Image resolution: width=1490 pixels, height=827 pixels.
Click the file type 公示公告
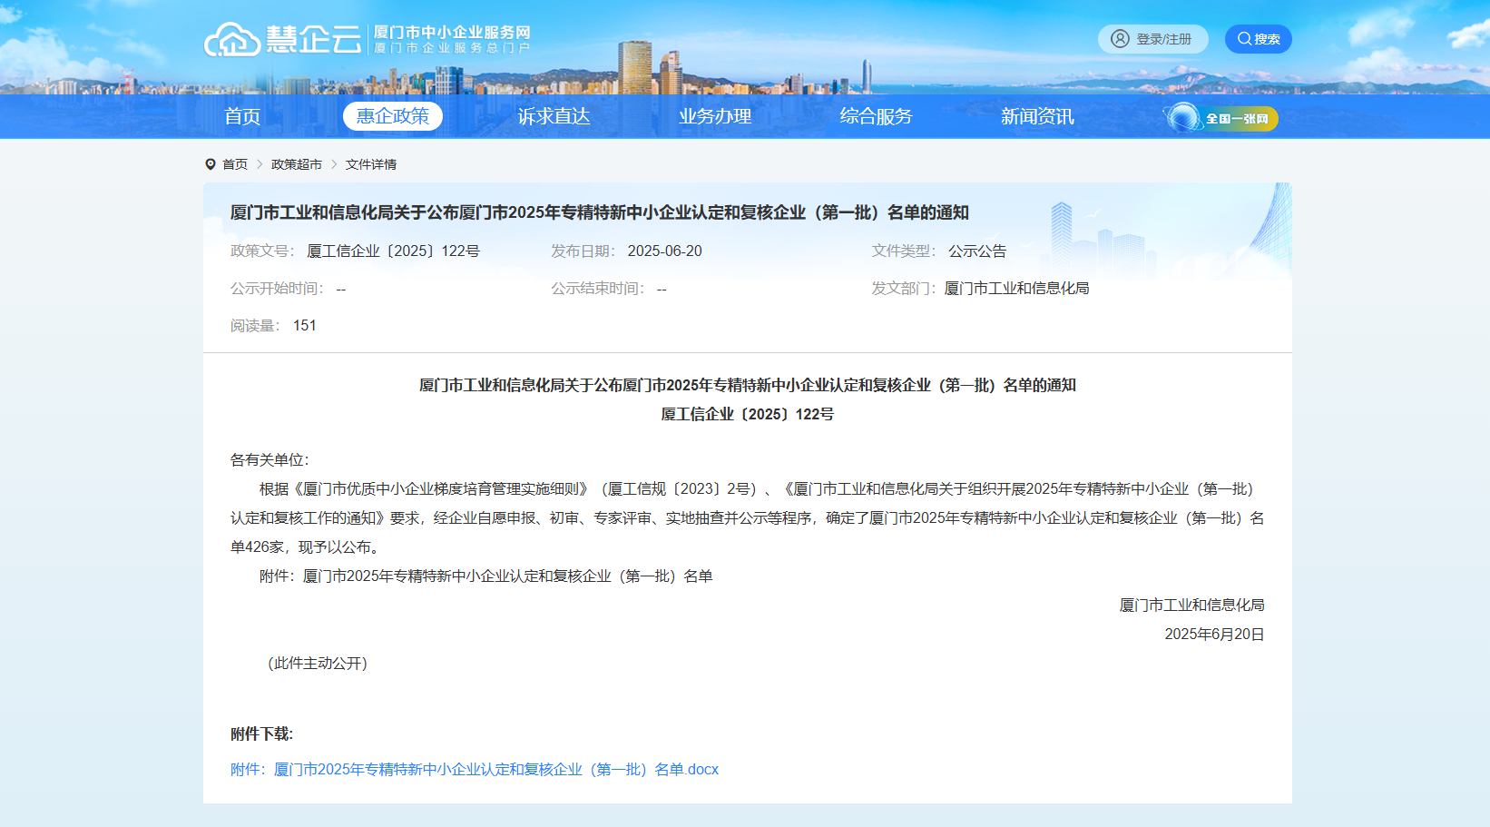tap(977, 251)
